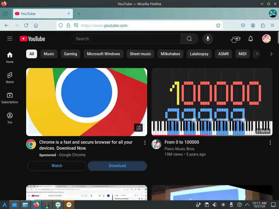Viewport: 279px width, 209px height.
Task: Open the notifications bell
Action: 251,39
